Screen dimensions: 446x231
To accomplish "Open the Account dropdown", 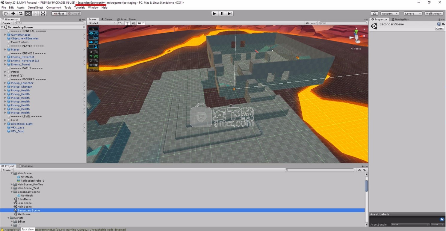I will click(389, 13).
